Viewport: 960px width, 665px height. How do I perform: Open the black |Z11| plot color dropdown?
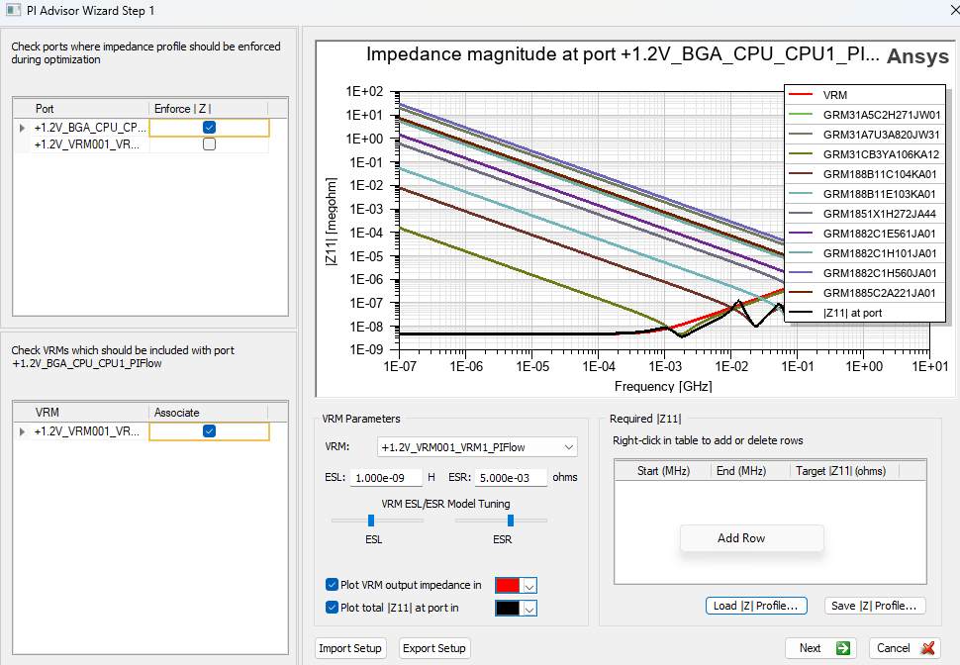pyautogui.click(x=528, y=609)
